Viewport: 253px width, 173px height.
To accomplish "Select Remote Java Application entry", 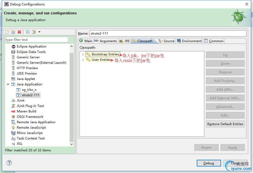I will coord(36,122).
